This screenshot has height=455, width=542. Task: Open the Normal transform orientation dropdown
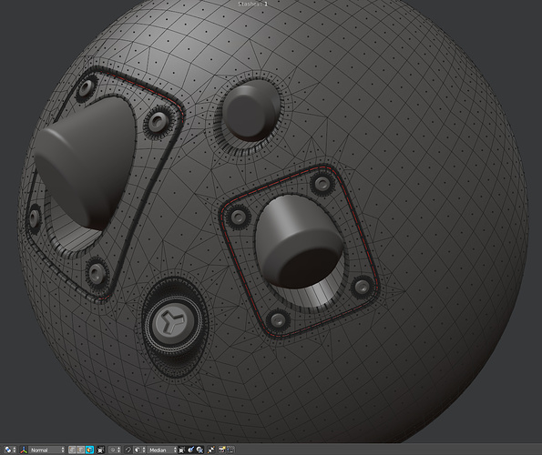click(x=47, y=450)
